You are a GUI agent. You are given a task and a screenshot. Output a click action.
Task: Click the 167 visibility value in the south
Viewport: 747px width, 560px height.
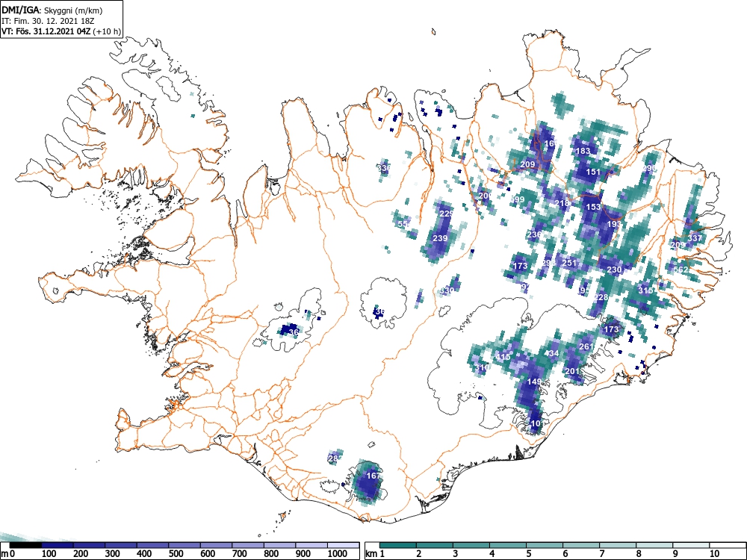tap(373, 475)
